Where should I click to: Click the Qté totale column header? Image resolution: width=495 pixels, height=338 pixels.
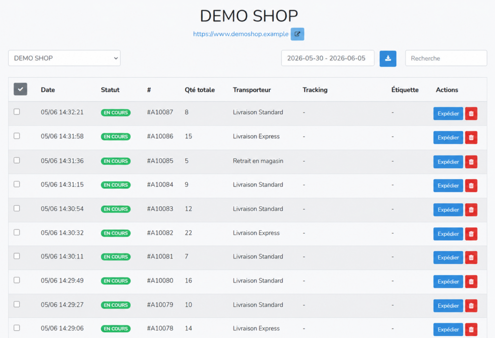200,90
